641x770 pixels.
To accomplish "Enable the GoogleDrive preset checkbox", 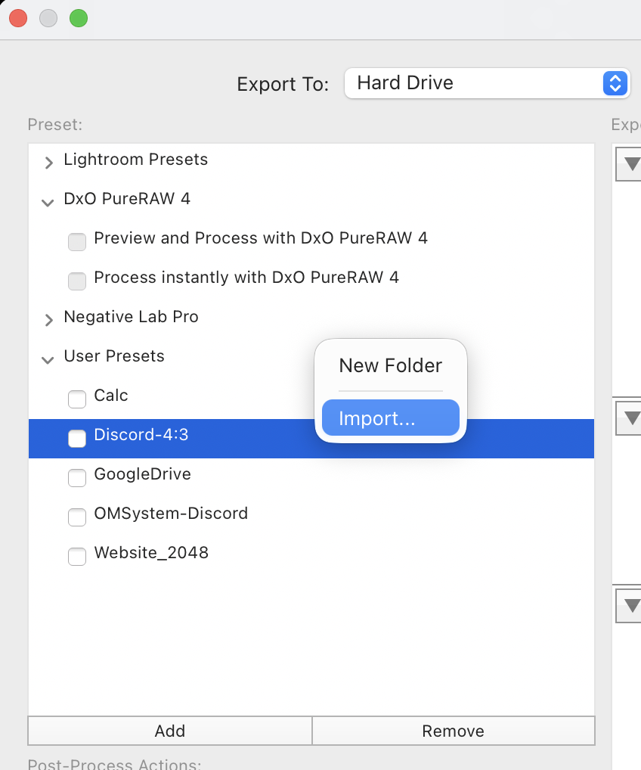I will pos(77,477).
